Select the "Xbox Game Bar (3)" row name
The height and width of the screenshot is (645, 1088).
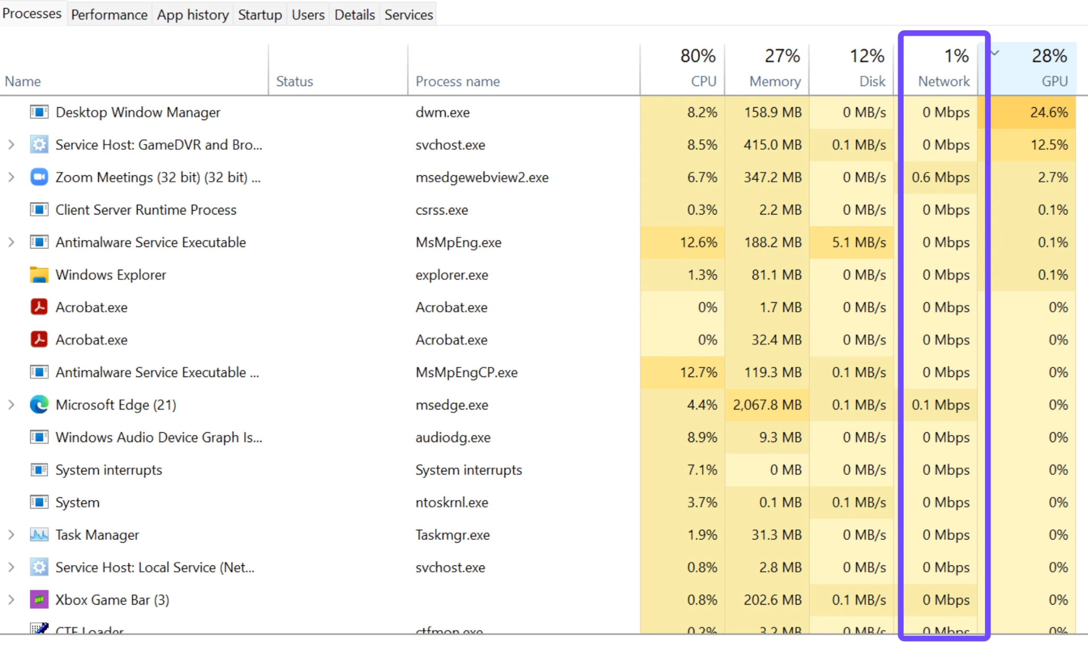112,600
